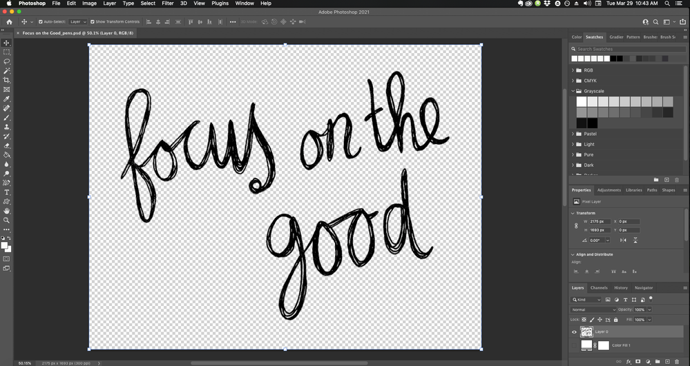Select the Type tool

click(x=7, y=192)
